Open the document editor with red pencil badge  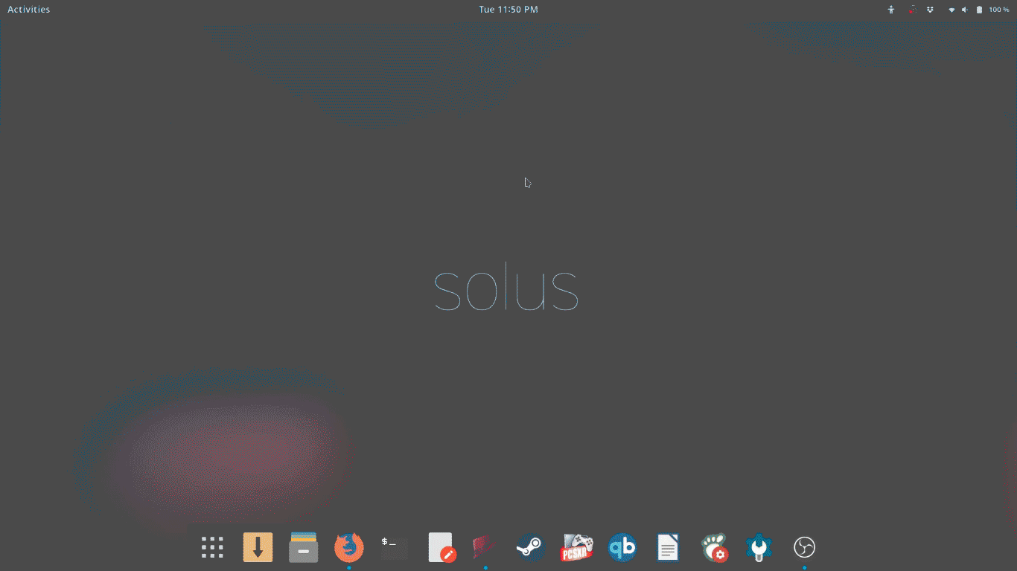tap(441, 548)
